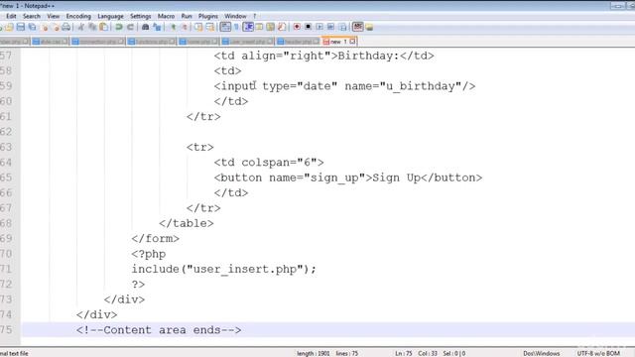Image resolution: width=635 pixels, height=357 pixels.
Task: Click the ABC spell-check icon
Action: point(358,27)
